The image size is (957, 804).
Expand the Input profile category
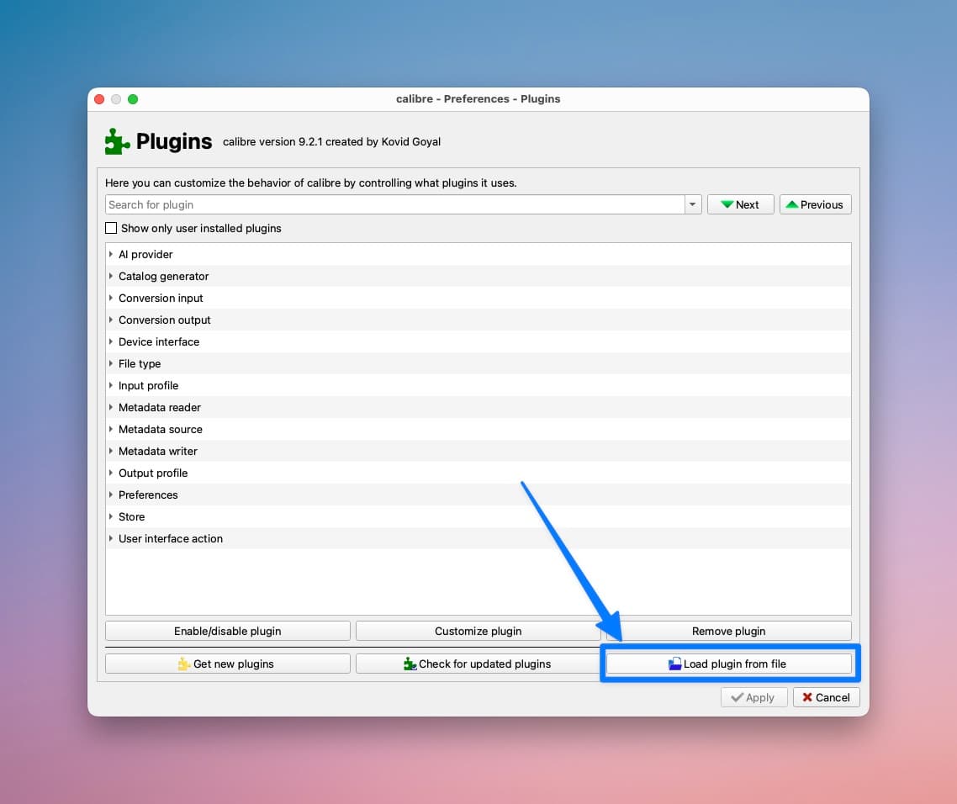coord(110,385)
